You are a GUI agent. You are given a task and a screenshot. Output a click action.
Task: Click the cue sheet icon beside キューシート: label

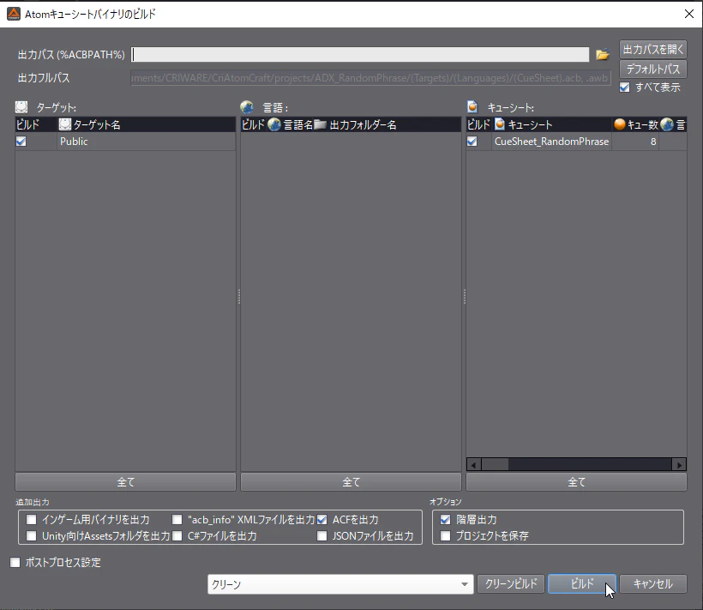pyautogui.click(x=472, y=107)
